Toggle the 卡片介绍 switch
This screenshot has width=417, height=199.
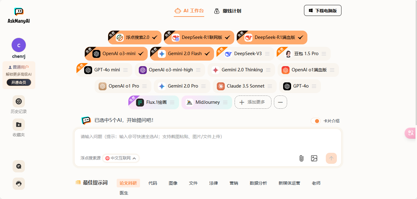coord(315,121)
